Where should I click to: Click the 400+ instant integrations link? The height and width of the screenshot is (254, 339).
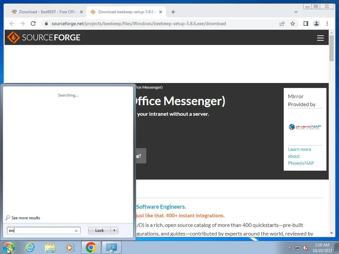pos(180,216)
